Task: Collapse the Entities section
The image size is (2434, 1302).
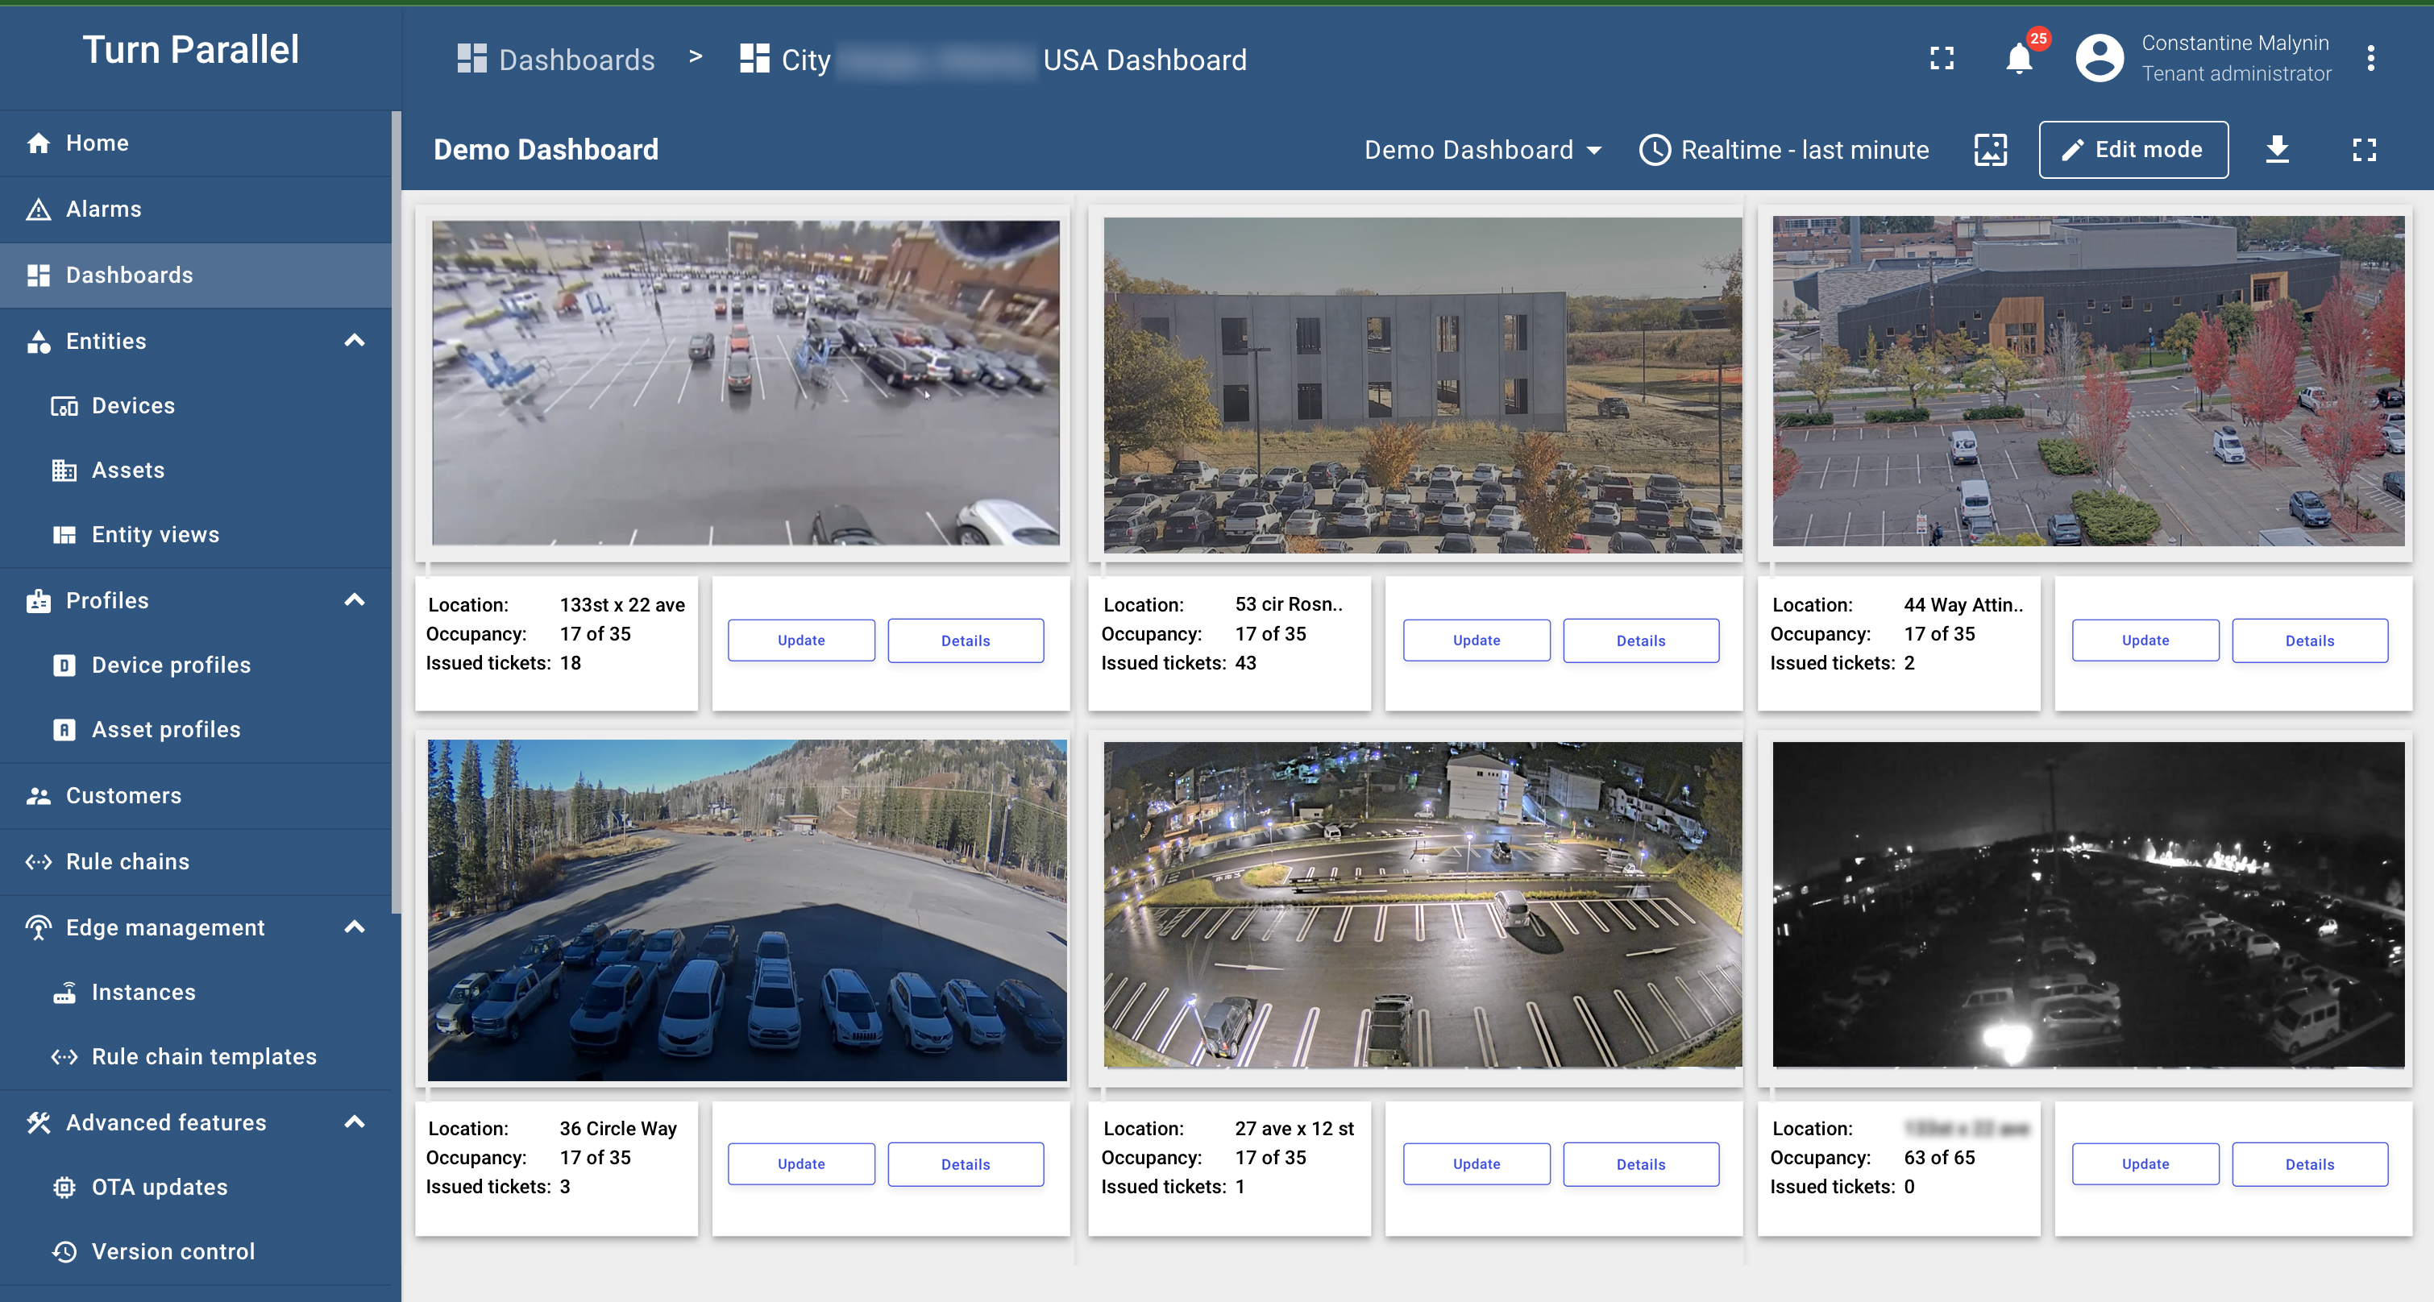Action: point(355,341)
